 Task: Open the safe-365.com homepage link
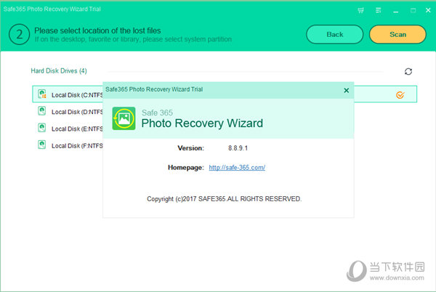(x=237, y=168)
